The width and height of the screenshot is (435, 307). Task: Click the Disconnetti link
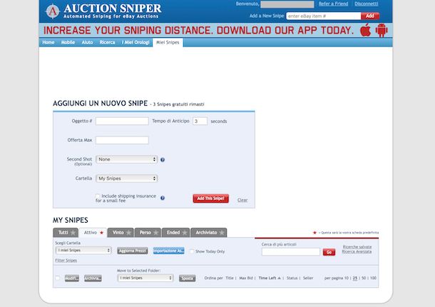(367, 4)
